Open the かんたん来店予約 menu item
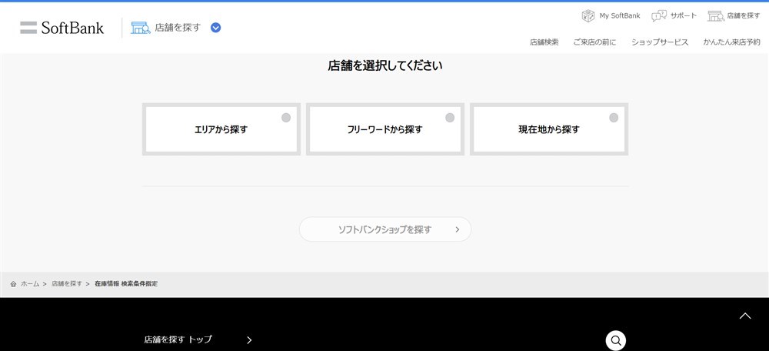Screen dimensions: 769x351 731,42
